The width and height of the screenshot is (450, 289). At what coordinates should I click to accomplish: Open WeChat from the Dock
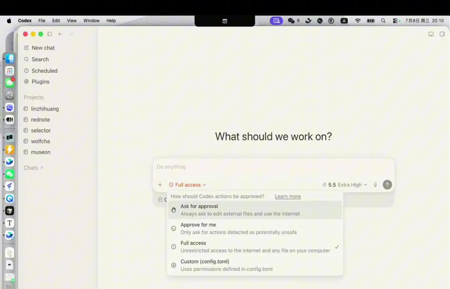coord(10,174)
